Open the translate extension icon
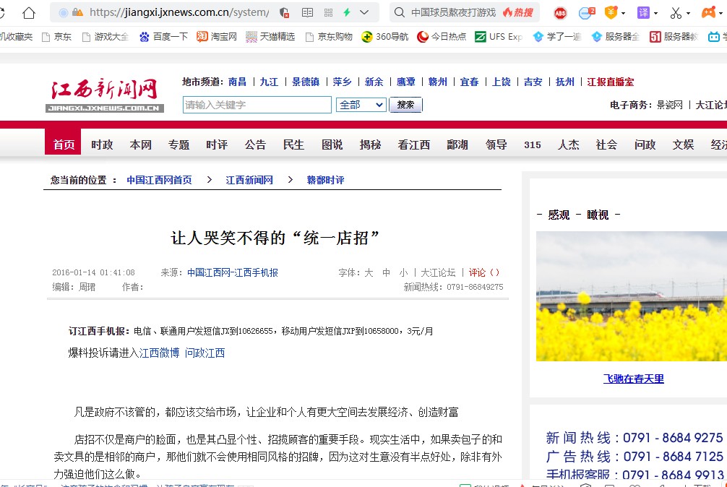 click(x=643, y=13)
